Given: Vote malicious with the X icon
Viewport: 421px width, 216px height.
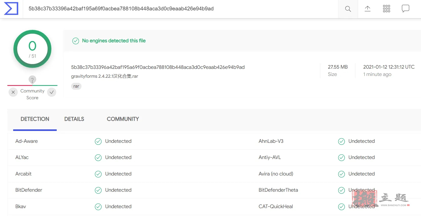Looking at the screenshot, I should click(x=13, y=92).
